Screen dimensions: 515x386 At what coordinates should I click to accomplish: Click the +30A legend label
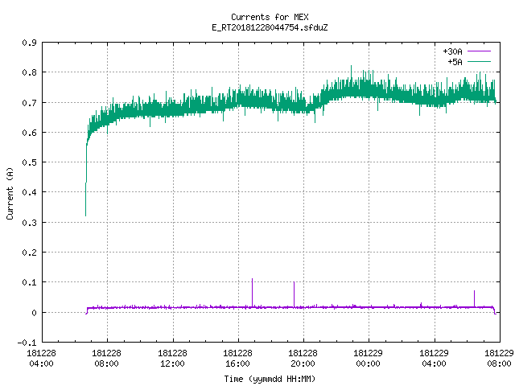click(452, 51)
